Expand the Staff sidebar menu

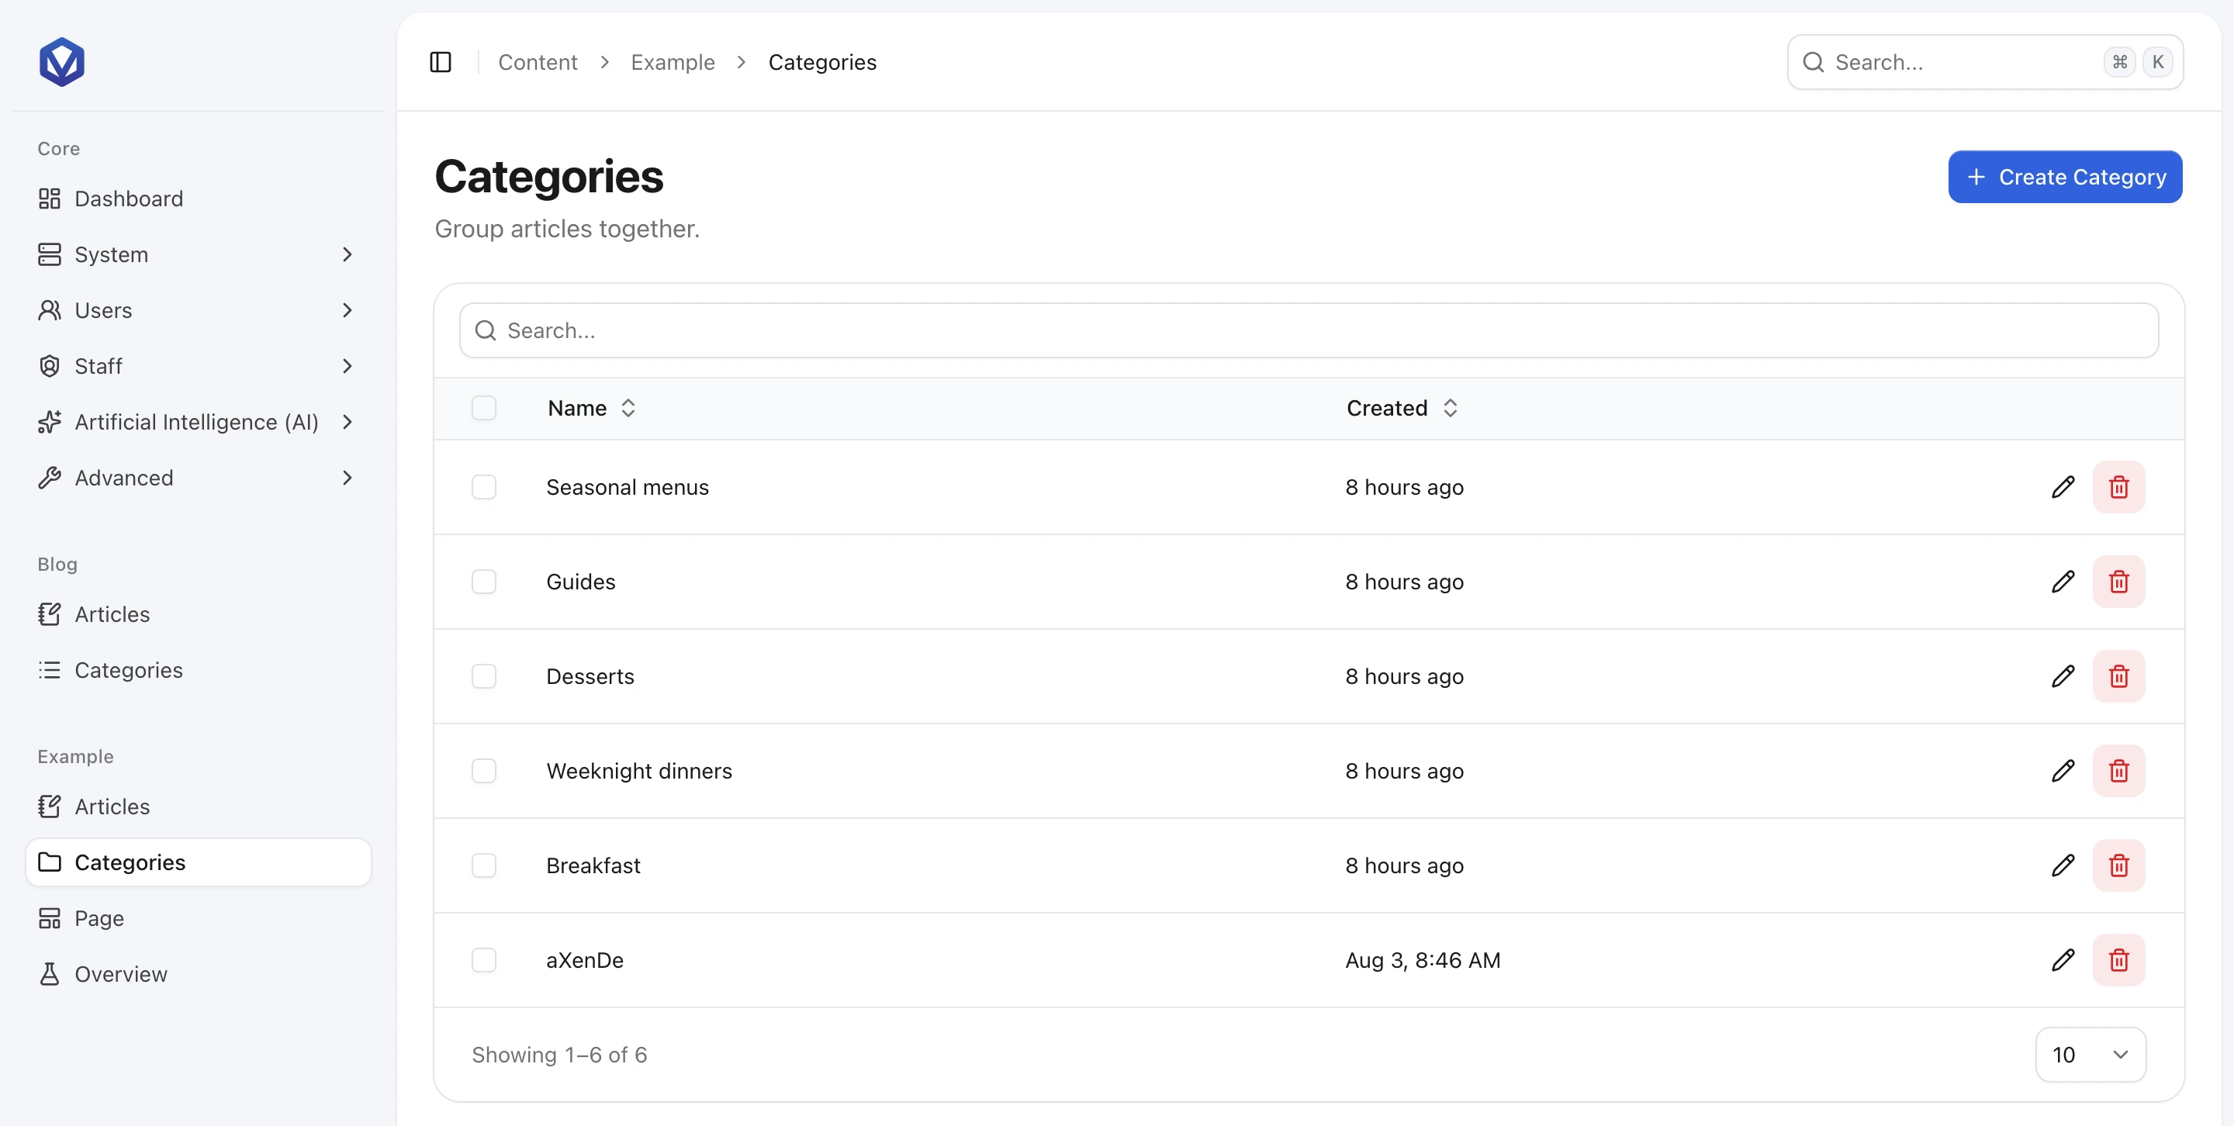[199, 366]
